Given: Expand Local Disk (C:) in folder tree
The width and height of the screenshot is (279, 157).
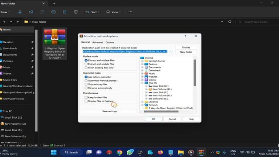Looking at the screenshot, I should click(146, 86).
